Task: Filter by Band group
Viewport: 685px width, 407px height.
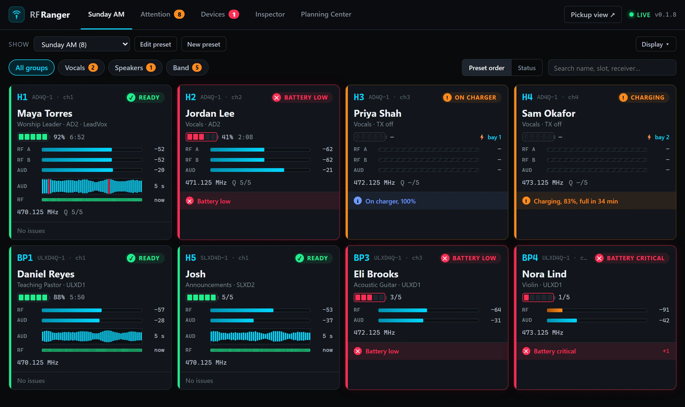Action: point(187,68)
